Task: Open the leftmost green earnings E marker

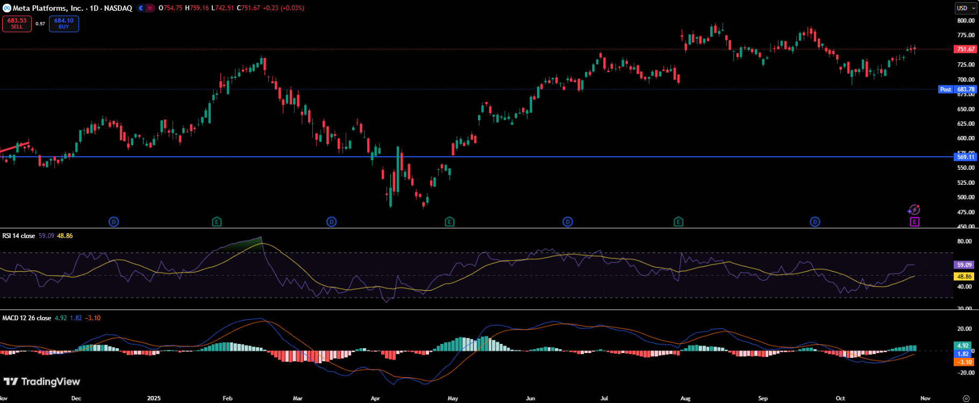Action: click(217, 222)
